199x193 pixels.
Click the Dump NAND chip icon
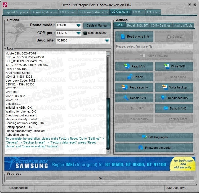pos(166,108)
